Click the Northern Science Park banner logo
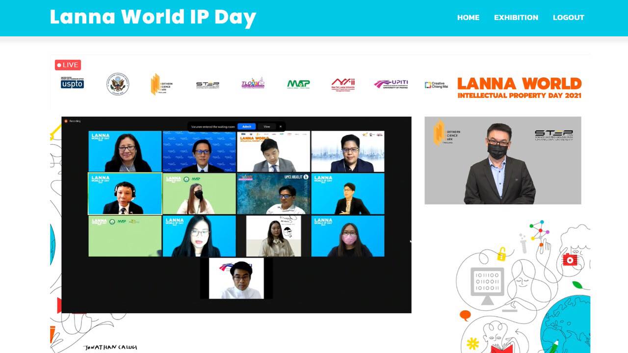 (161, 84)
